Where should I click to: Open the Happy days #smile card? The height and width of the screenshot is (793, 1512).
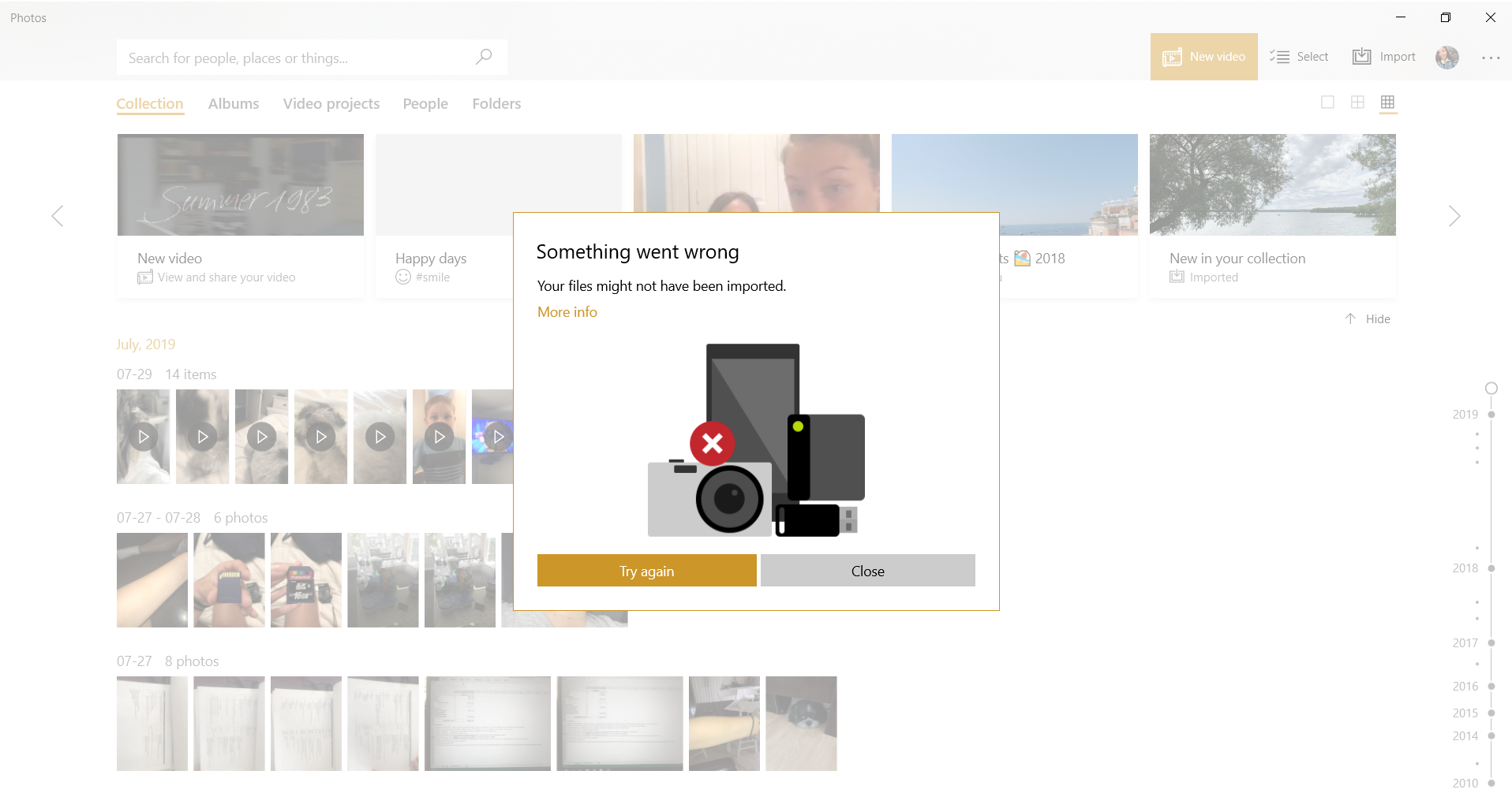(444, 215)
